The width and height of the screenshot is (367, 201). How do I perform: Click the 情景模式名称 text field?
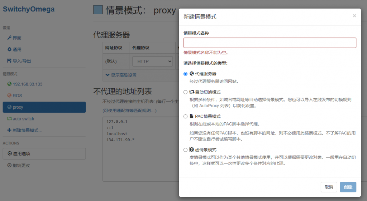point(270,43)
